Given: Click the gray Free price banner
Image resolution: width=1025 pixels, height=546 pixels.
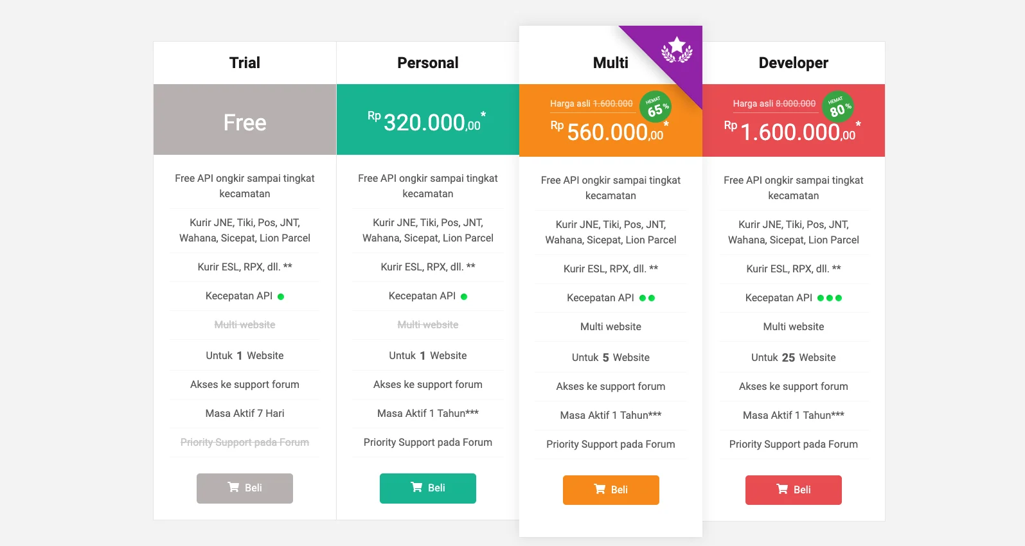Looking at the screenshot, I should (x=245, y=122).
